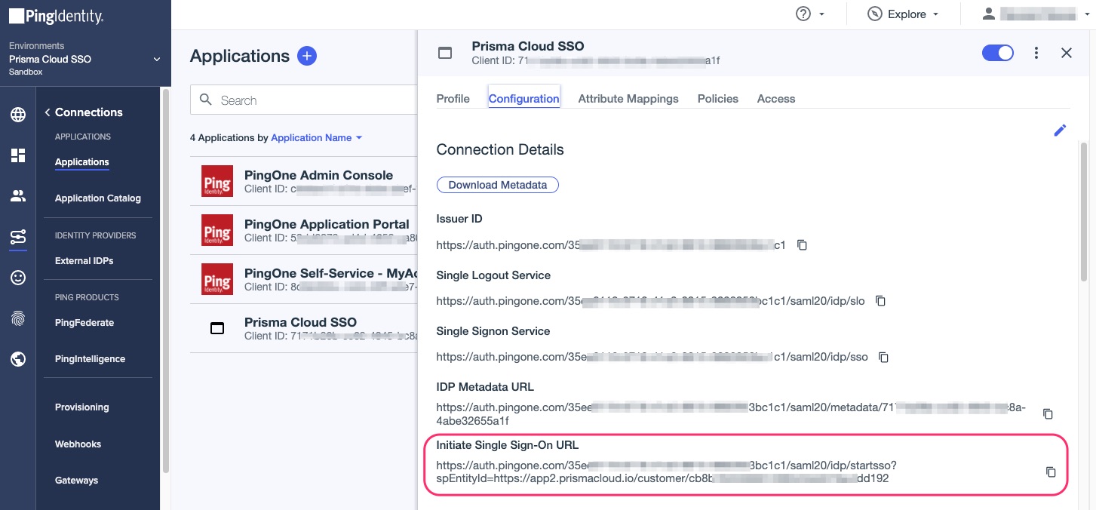This screenshot has width=1096, height=510.
Task: Switch to the Attribute Mappings tab
Action: (628, 99)
